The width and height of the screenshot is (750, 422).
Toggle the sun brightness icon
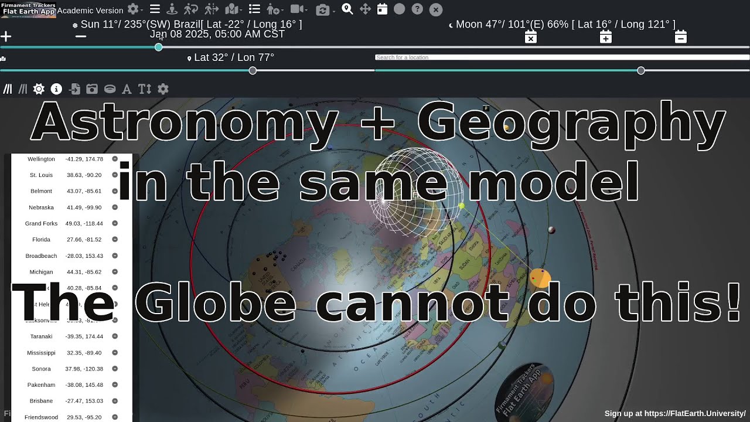(x=39, y=89)
